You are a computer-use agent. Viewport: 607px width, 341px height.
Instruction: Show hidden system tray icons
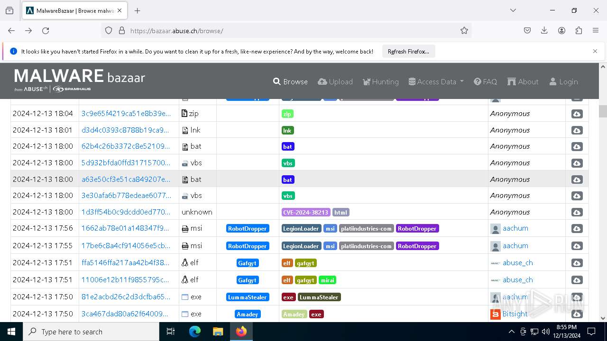point(512,332)
